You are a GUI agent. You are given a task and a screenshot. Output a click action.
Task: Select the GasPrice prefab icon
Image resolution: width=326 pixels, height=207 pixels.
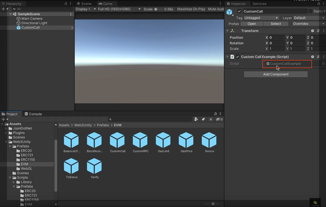186,140
